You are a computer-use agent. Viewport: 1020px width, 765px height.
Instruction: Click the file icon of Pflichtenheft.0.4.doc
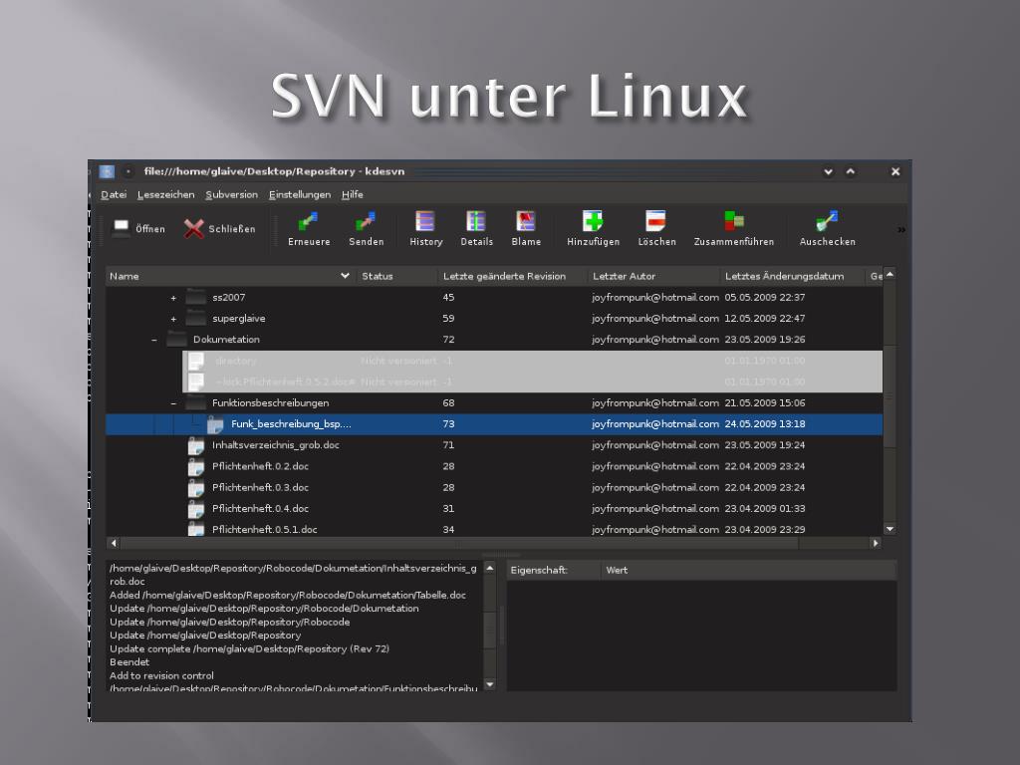pos(196,509)
